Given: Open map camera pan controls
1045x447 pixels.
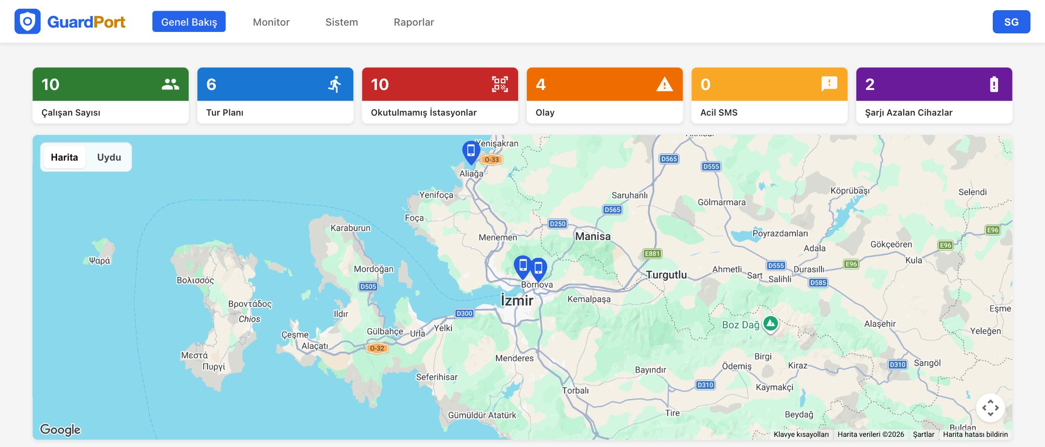Looking at the screenshot, I should 990,408.
